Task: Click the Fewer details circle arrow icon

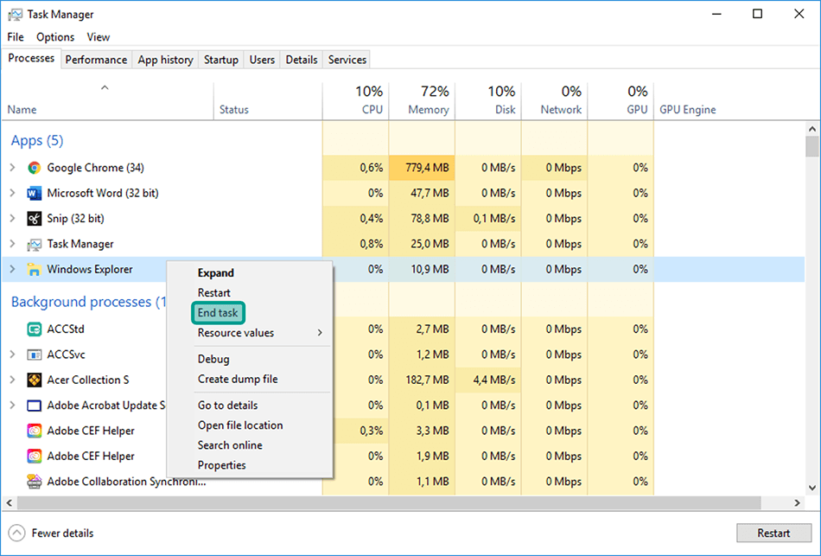Action: tap(16, 533)
